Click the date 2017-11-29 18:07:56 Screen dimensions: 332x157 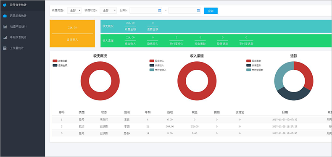point(285,133)
